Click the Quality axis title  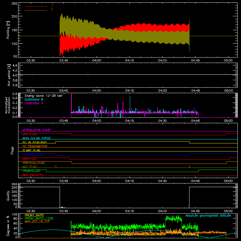(x=8, y=196)
